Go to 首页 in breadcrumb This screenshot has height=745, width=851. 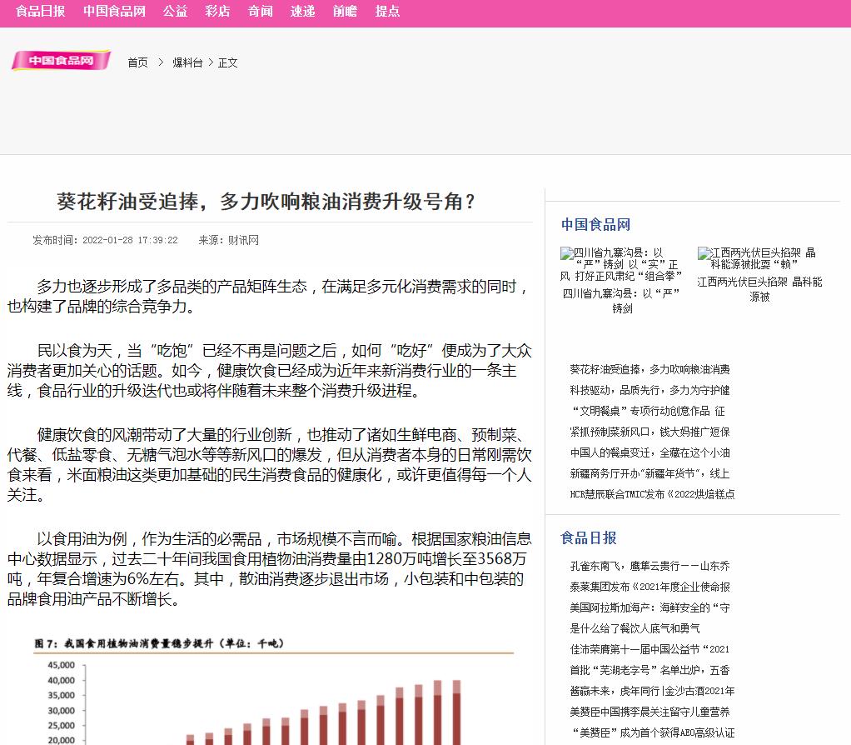point(137,62)
